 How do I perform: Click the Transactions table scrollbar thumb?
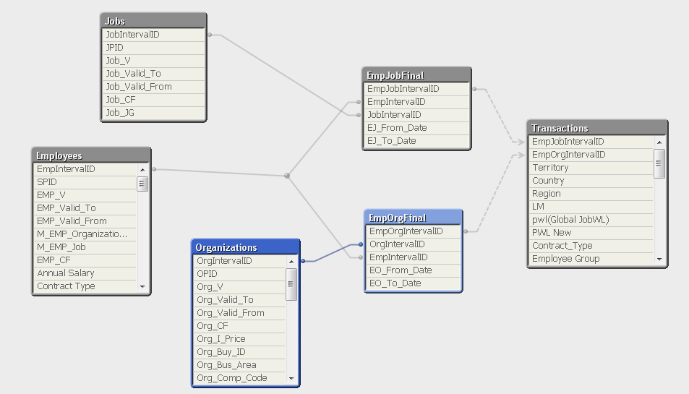659,163
